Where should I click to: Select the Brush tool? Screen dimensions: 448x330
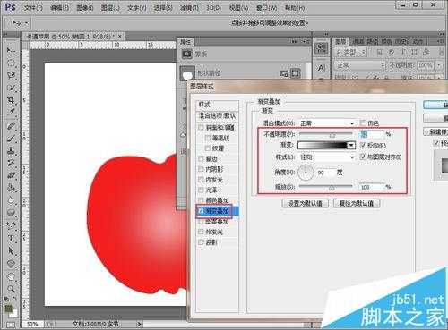coord(11,139)
